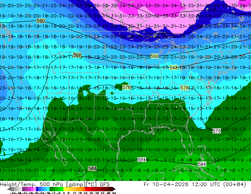Click the 568 contour label over the northern Rockies
This screenshot has width=251, height=194.
click(x=77, y=55)
